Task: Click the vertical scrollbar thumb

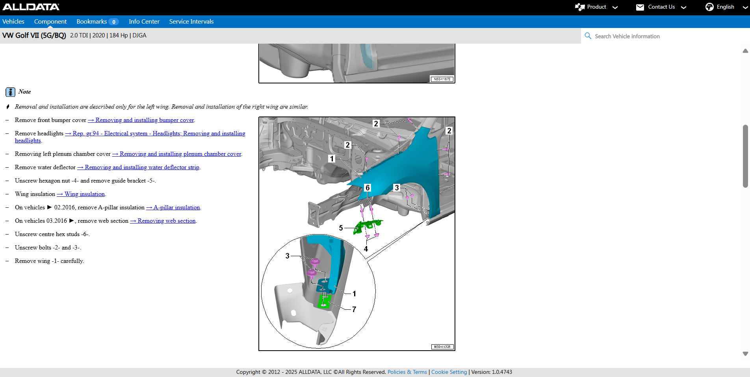Action: click(x=745, y=156)
